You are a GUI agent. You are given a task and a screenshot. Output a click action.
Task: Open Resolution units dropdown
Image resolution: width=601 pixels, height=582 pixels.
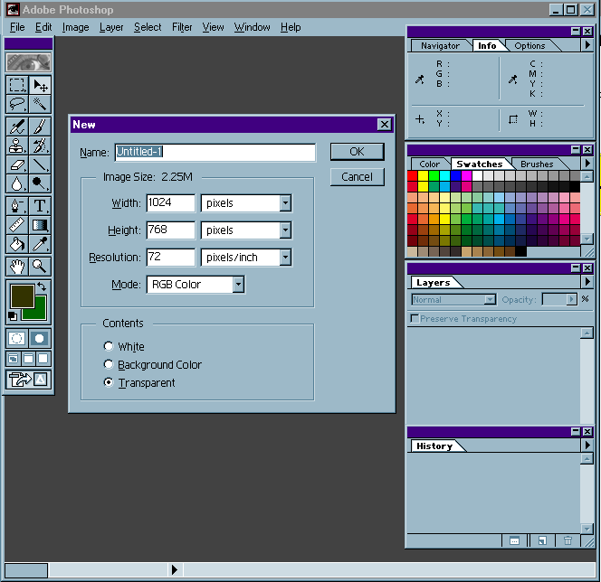285,258
